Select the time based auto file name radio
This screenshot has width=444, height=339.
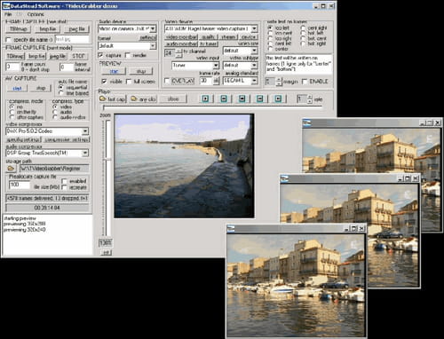(x=61, y=93)
